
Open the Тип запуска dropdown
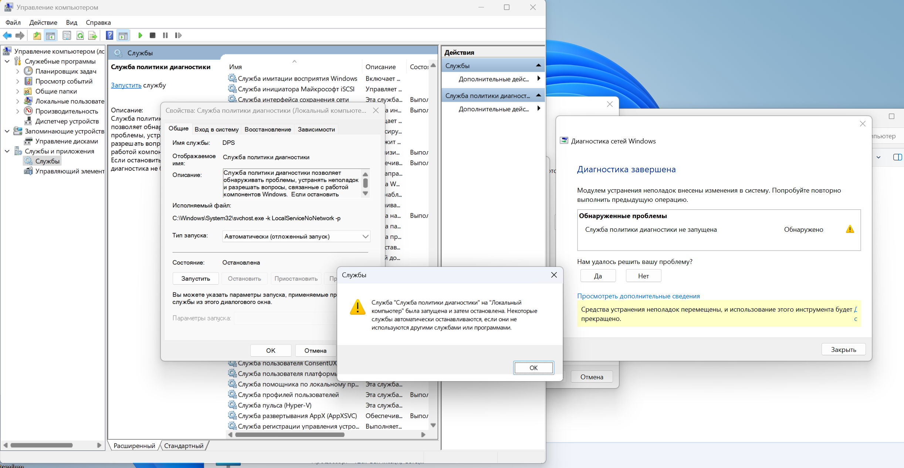296,237
